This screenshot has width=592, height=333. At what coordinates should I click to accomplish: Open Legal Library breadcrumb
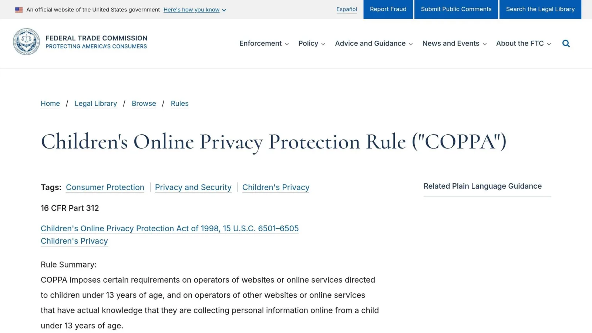point(96,104)
